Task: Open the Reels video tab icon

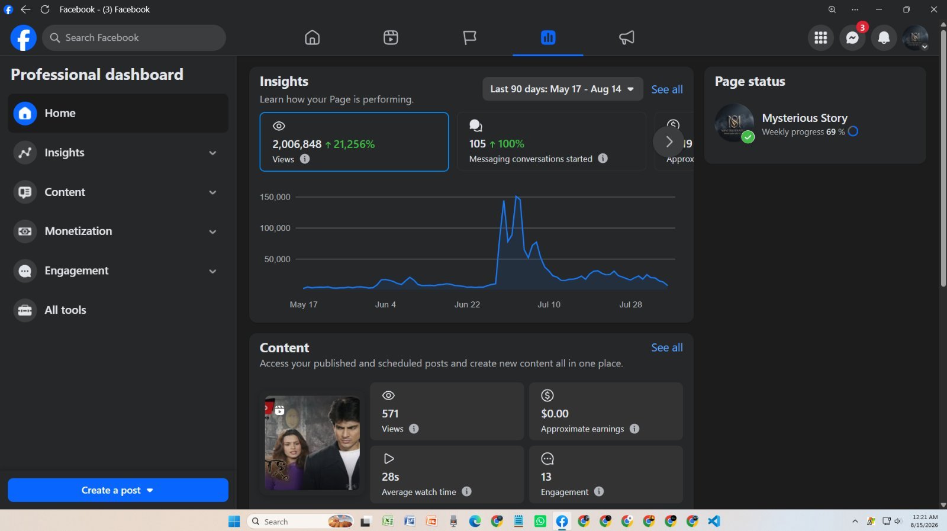Action: click(391, 38)
